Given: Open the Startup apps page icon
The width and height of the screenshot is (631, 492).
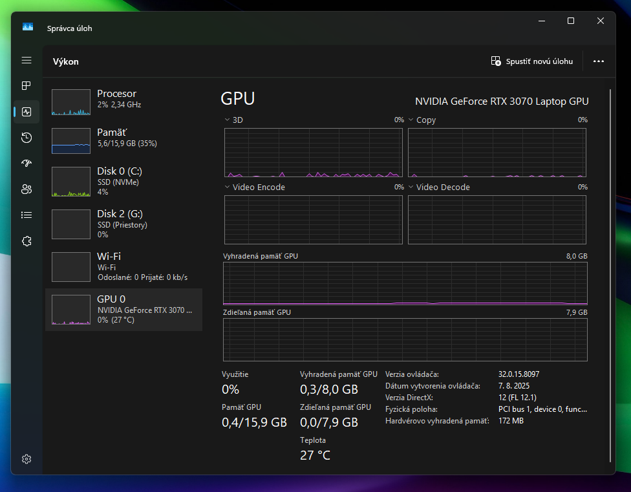Looking at the screenshot, I should (27, 164).
